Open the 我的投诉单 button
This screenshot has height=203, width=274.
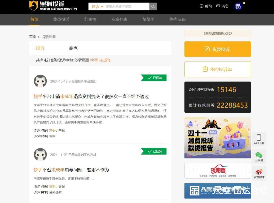tap(218, 69)
